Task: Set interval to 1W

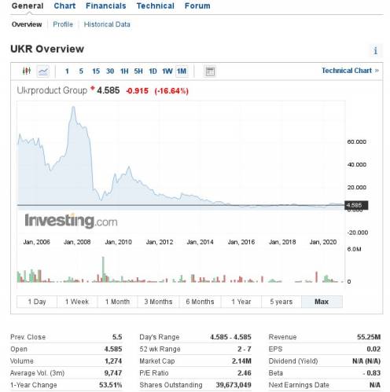Action: tap(167, 71)
